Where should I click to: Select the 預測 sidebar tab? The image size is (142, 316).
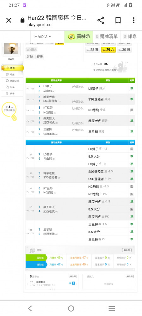(x=13, y=68)
